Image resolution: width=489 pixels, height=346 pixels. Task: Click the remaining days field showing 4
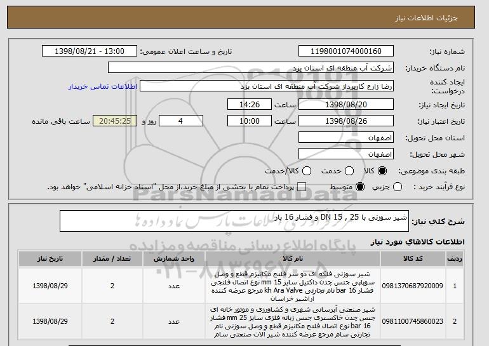tap(181, 121)
